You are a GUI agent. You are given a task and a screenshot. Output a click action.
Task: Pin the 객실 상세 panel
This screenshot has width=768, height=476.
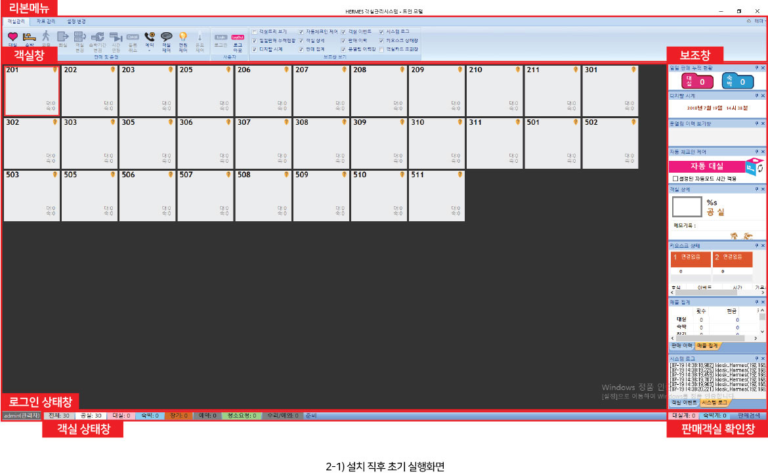pos(756,190)
